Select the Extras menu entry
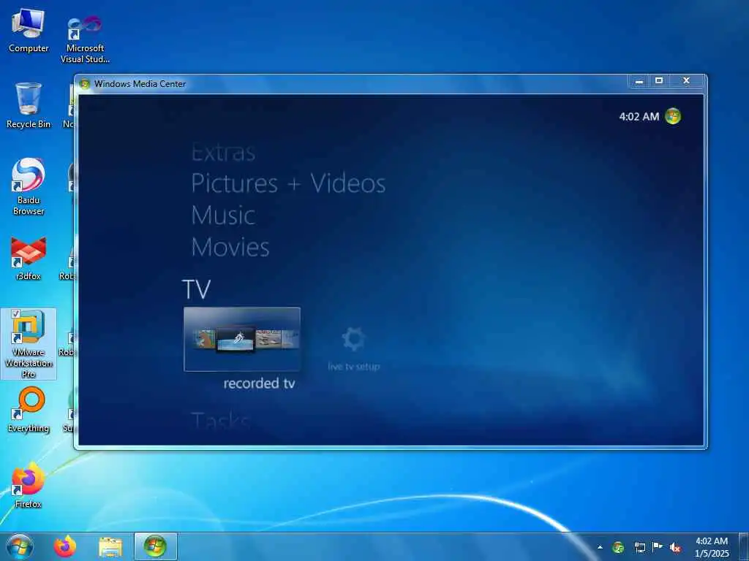Viewport: 749px width, 561px height. click(x=223, y=153)
